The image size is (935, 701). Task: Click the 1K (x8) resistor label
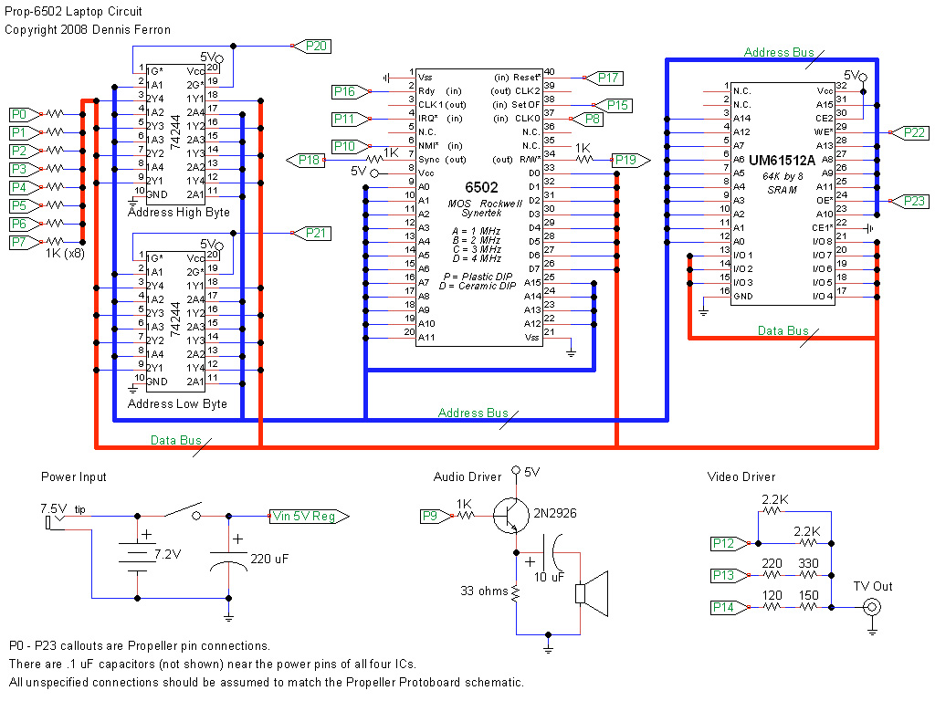pyautogui.click(x=65, y=254)
